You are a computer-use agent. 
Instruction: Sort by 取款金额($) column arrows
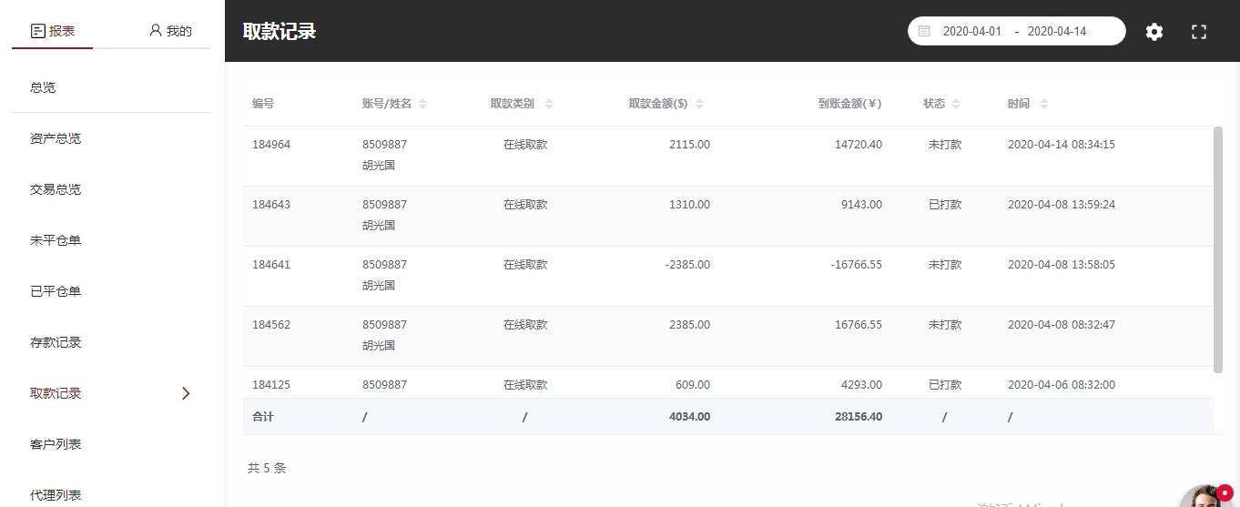[699, 104]
